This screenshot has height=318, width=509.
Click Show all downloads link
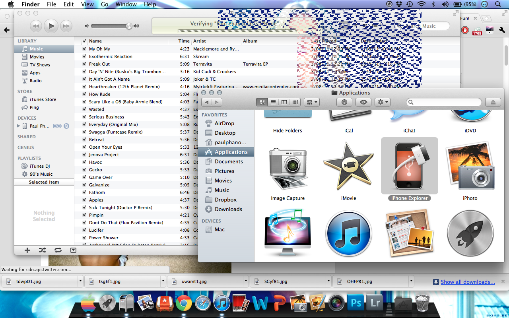tap(468, 282)
